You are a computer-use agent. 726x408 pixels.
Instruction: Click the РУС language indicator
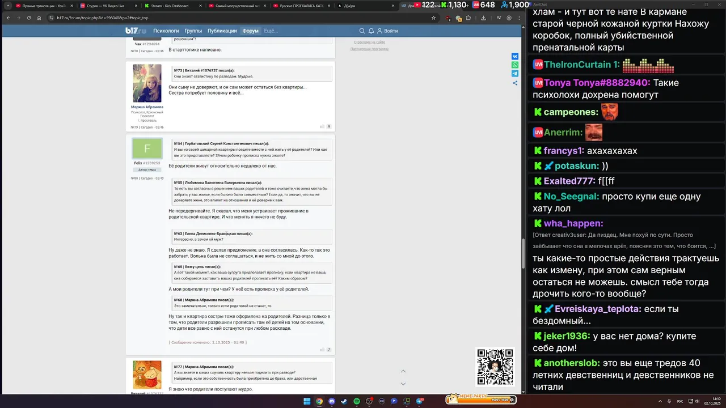click(680, 401)
